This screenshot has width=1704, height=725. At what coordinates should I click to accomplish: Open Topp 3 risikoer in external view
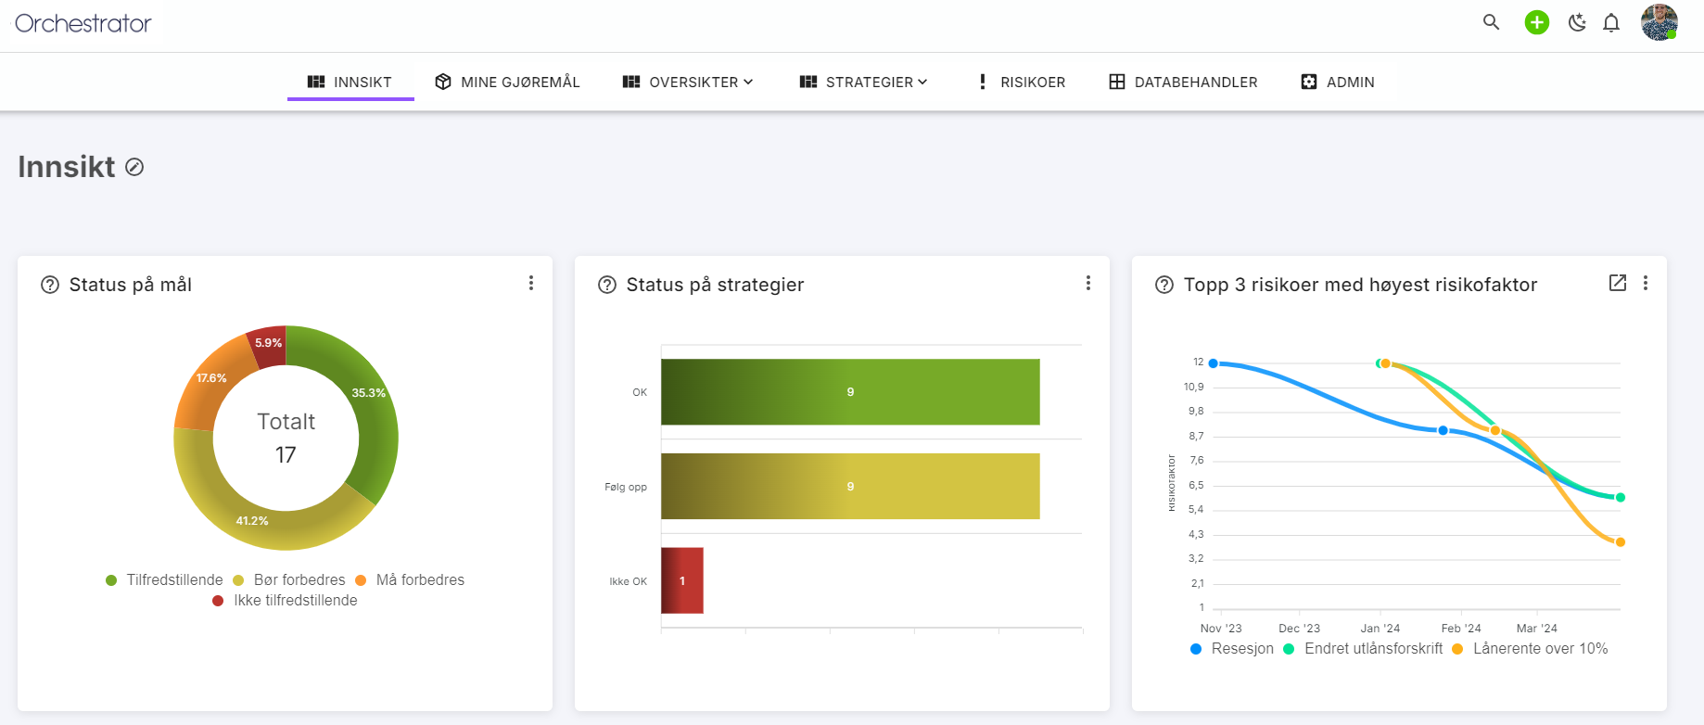click(x=1617, y=283)
